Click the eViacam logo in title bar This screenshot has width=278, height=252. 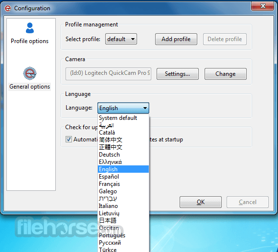pyautogui.click(x=8, y=8)
